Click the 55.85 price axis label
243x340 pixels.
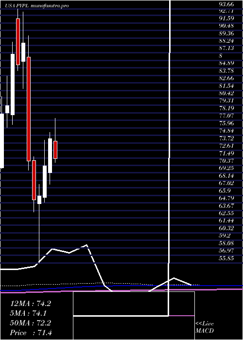point(226,259)
